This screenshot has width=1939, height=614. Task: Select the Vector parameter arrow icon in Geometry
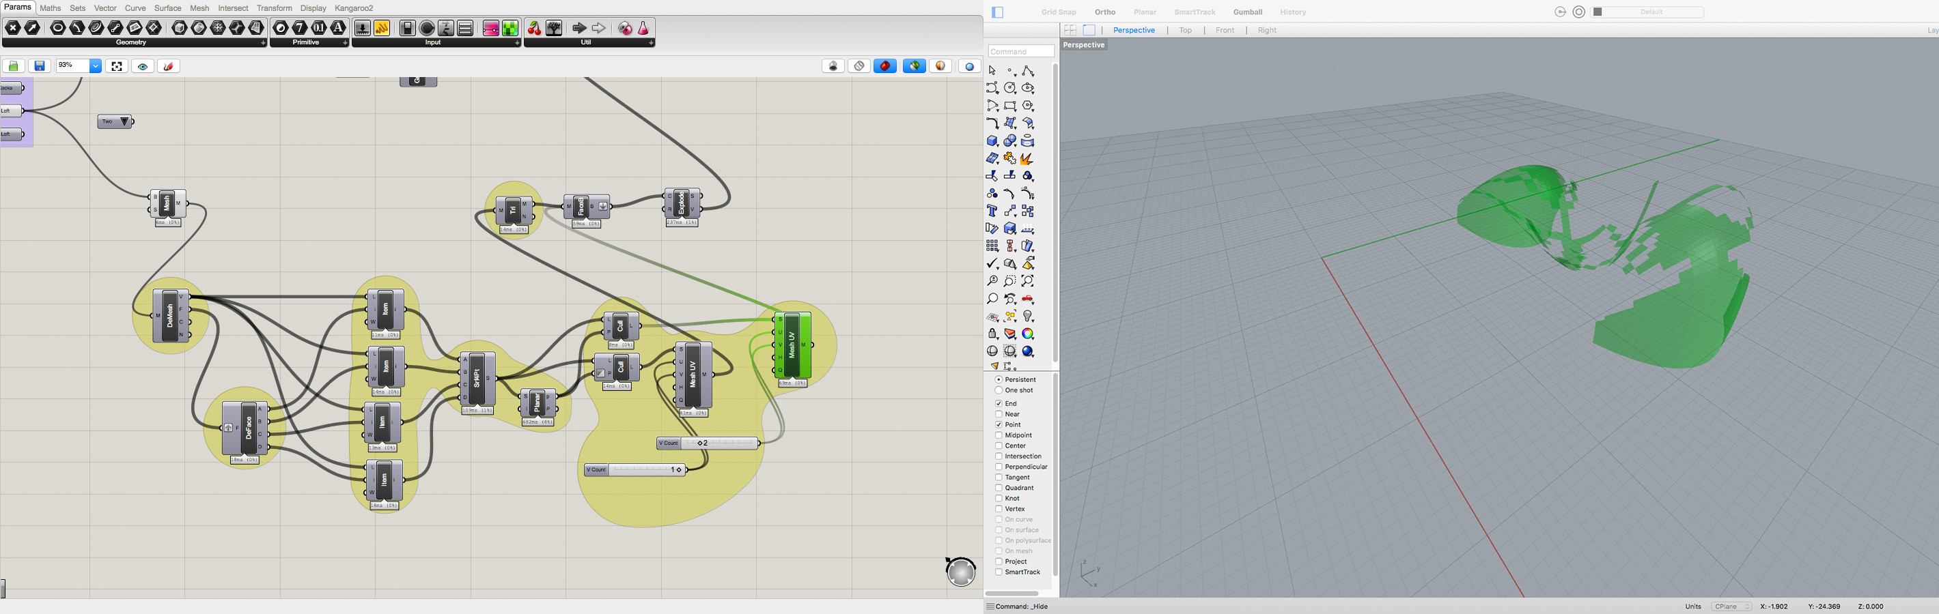pyautogui.click(x=32, y=29)
